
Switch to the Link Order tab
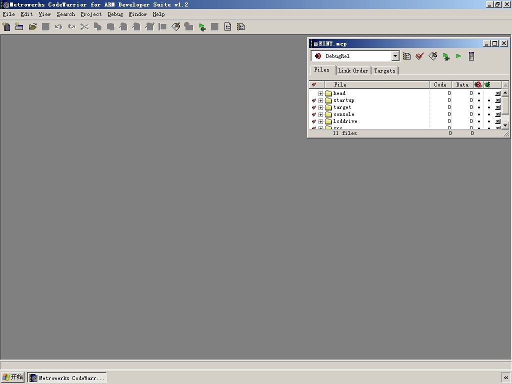(x=353, y=70)
